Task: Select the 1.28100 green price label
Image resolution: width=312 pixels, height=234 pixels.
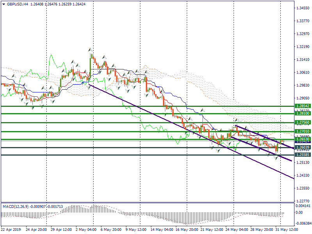Action: [x=302, y=113]
